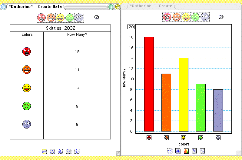
Task: Select the value 9 in the table
Action: pos(77,106)
